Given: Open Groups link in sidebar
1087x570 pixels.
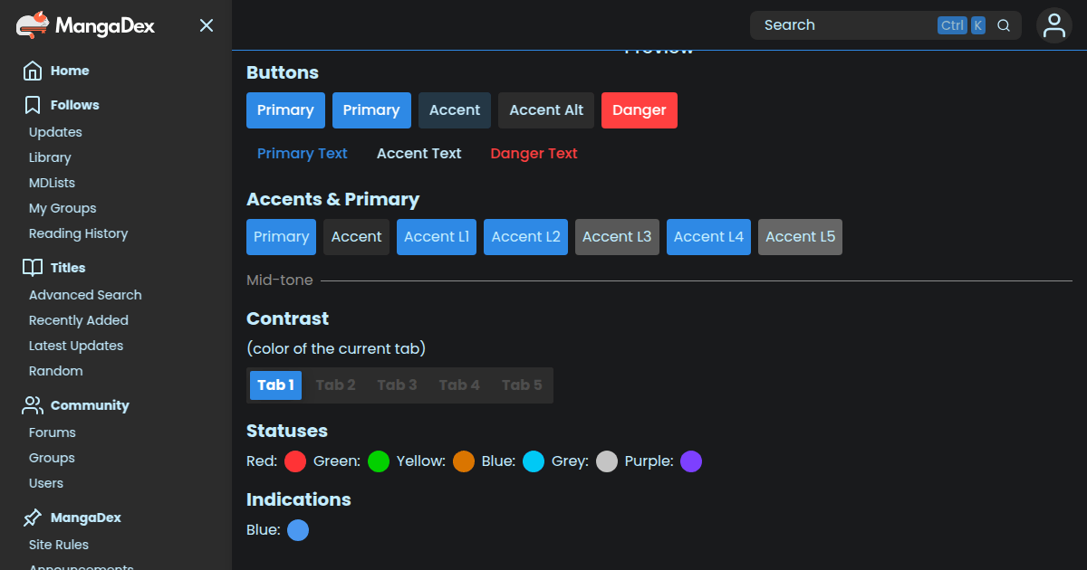Looking at the screenshot, I should tap(52, 458).
